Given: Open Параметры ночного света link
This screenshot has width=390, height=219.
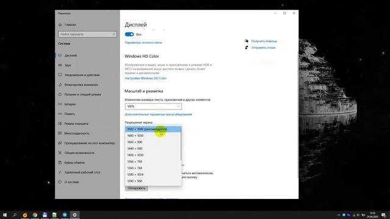Looking at the screenshot, I should (x=143, y=43).
